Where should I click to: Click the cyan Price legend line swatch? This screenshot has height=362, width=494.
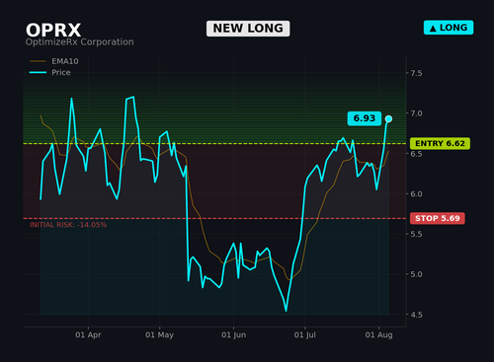click(x=38, y=72)
